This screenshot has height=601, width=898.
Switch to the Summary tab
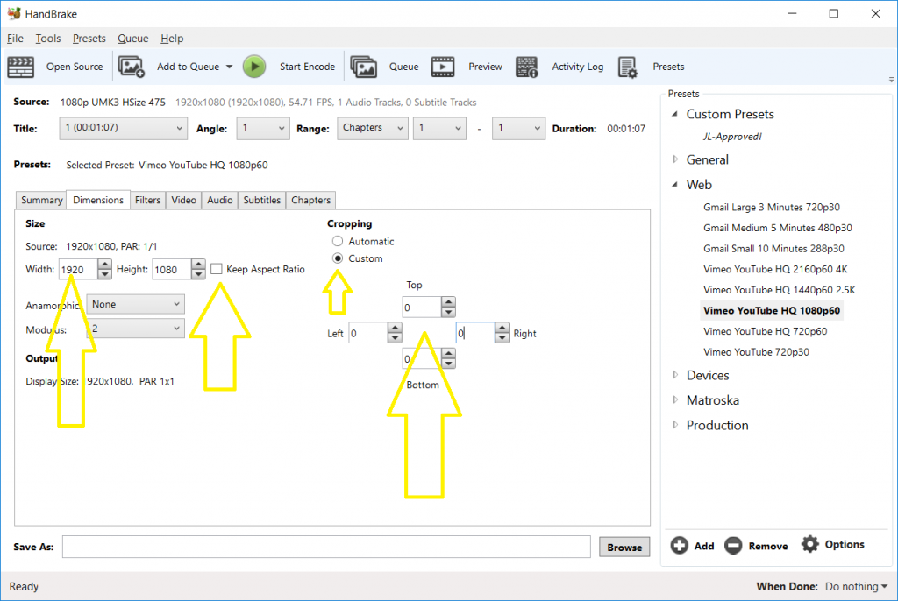[x=41, y=200]
